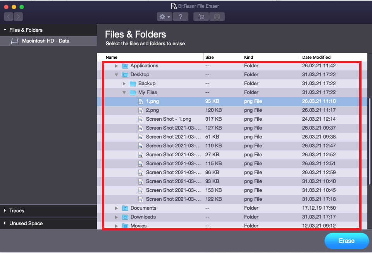Sort by the Date Modified column header
Viewport: 372px width, 253px height.
(334, 57)
